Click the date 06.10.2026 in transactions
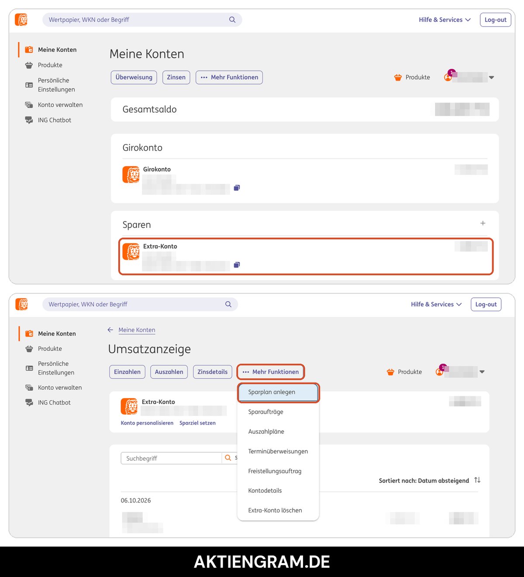This screenshot has width=524, height=577. [x=136, y=501]
